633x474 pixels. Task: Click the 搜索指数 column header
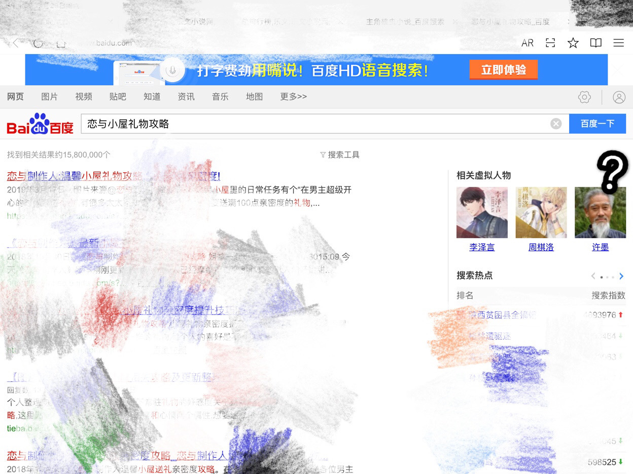pos(609,296)
